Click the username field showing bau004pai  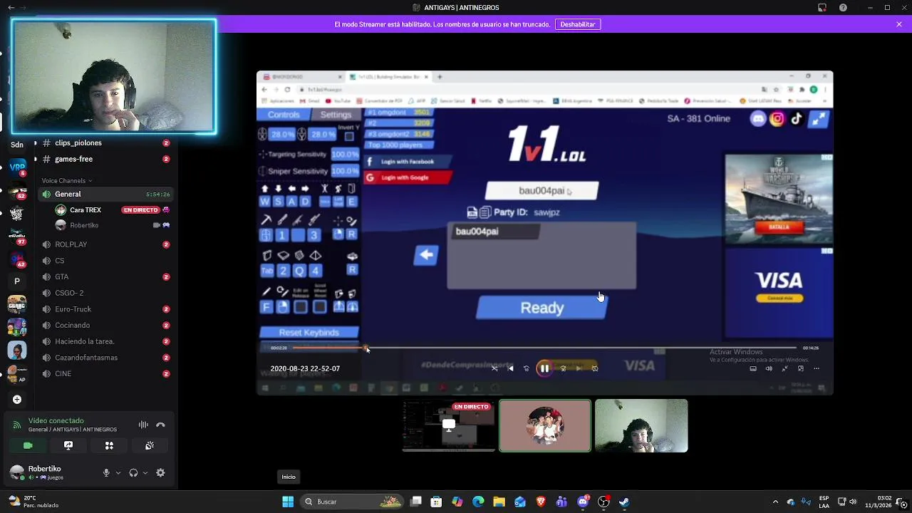(542, 191)
